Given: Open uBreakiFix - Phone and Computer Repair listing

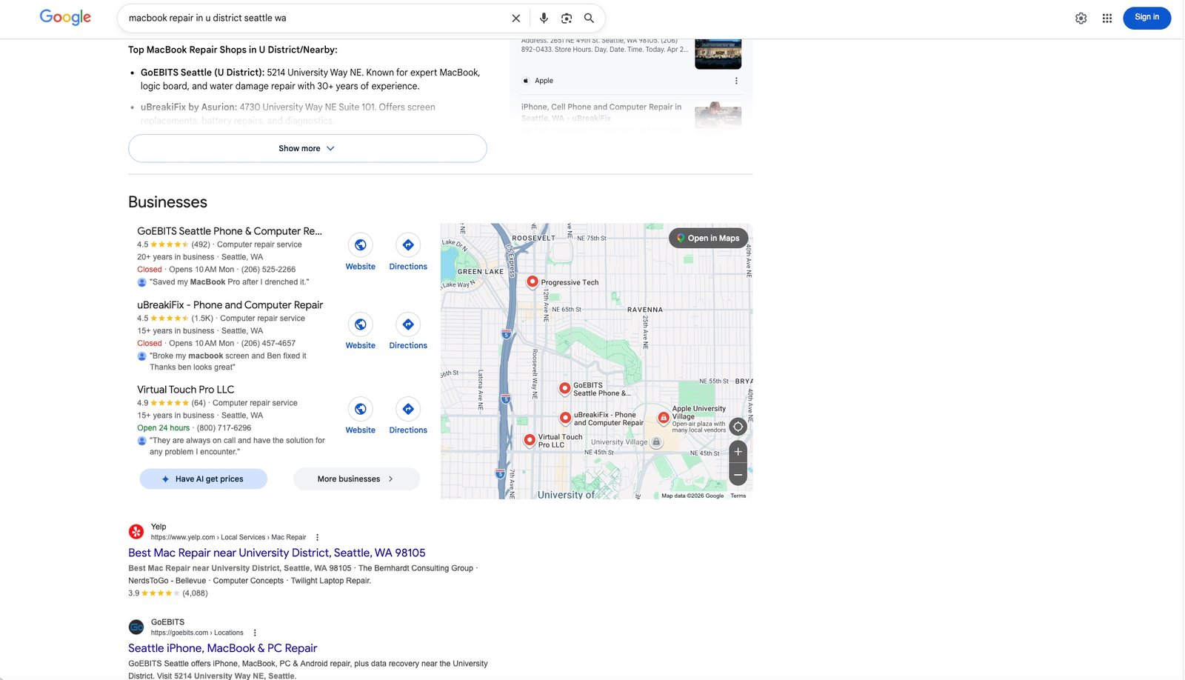Looking at the screenshot, I should [x=230, y=304].
